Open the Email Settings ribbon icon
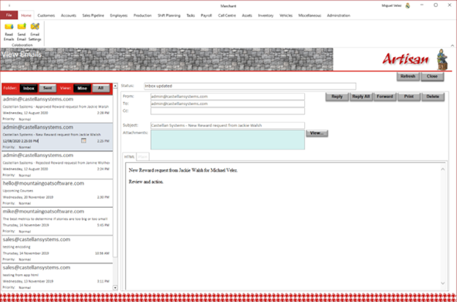Screen dimensions: 457x302 pos(35,32)
